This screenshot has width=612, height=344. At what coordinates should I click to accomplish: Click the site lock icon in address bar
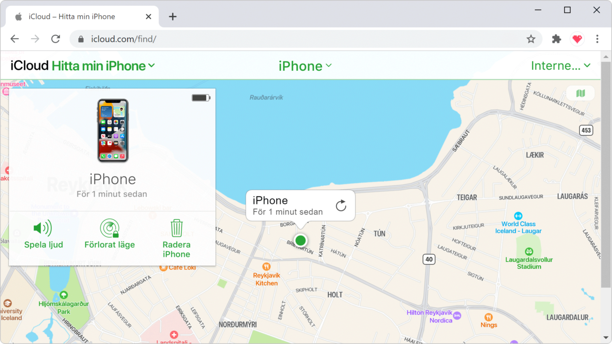pos(81,39)
